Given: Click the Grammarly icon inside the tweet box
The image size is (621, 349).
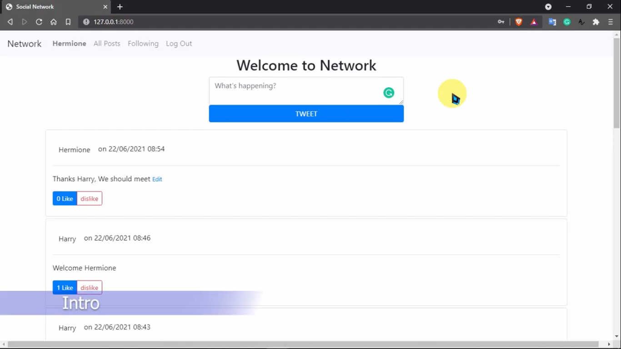Looking at the screenshot, I should (389, 93).
